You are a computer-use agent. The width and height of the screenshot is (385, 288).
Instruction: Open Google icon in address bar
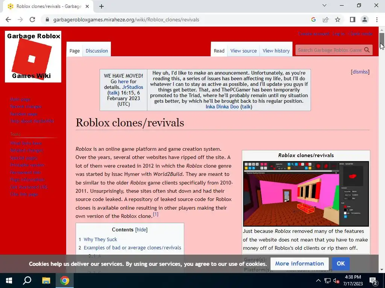click(x=313, y=19)
